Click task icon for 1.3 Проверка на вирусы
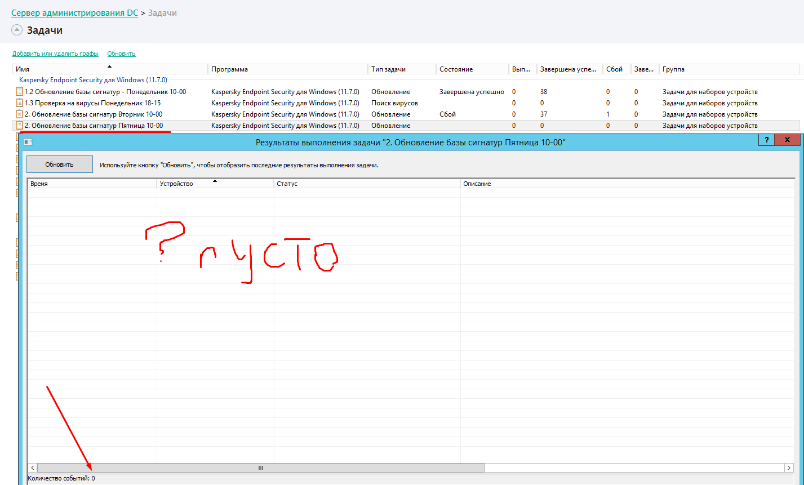This screenshot has width=804, height=485. 19,103
